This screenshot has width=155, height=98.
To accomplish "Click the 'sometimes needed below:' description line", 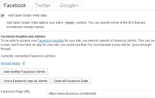I will [x=25, y=27].
